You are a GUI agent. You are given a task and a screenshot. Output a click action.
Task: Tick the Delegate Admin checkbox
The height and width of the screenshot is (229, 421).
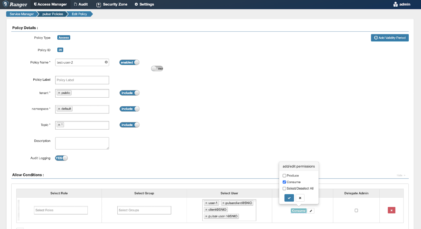[356, 210]
